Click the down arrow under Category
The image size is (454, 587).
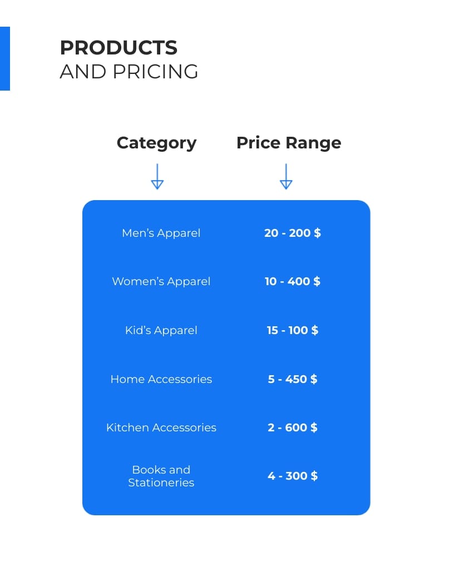pos(157,176)
